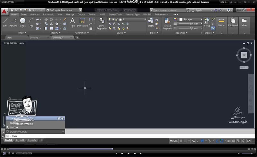Open the ByLayer color dropdown
257x157 pixels.
191,19
